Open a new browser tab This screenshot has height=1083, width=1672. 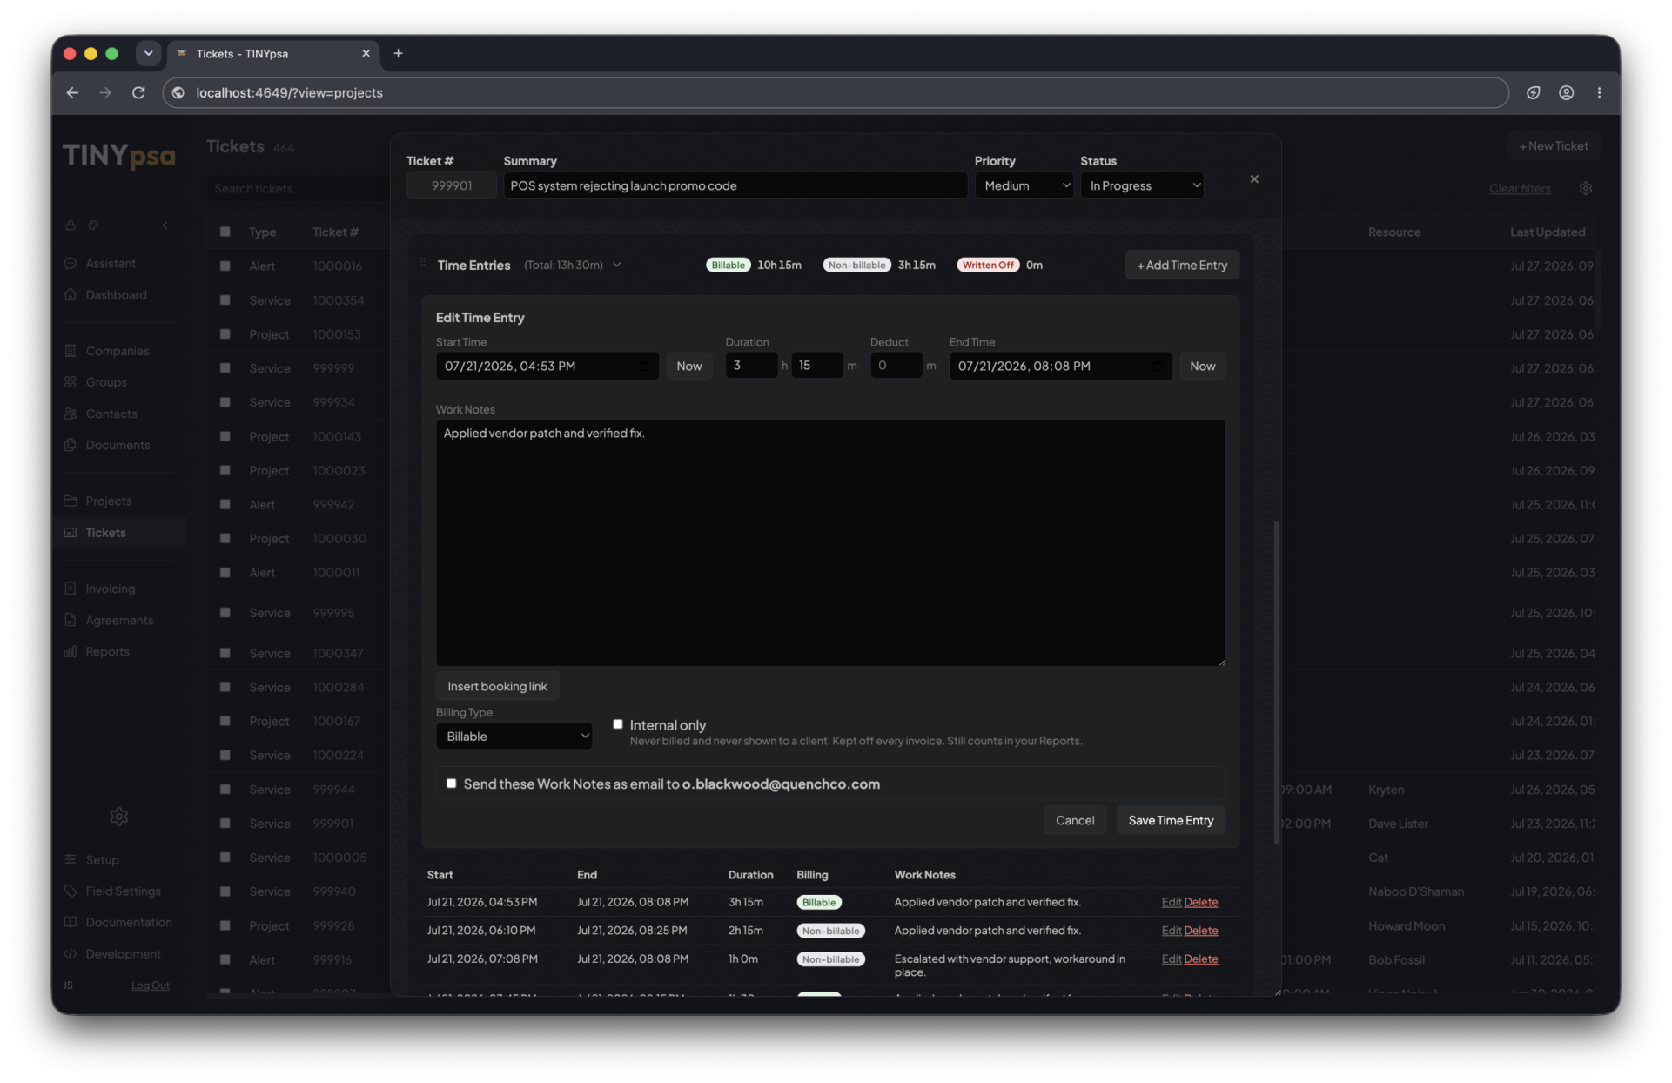(x=398, y=53)
